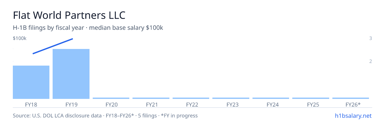Image resolution: width=385 pixels, height=128 pixels.
Task: Click the DOL LCA source footnote
Action: (x=105, y=116)
